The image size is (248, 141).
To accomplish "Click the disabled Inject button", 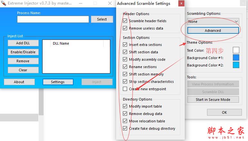I will [x=97, y=82].
